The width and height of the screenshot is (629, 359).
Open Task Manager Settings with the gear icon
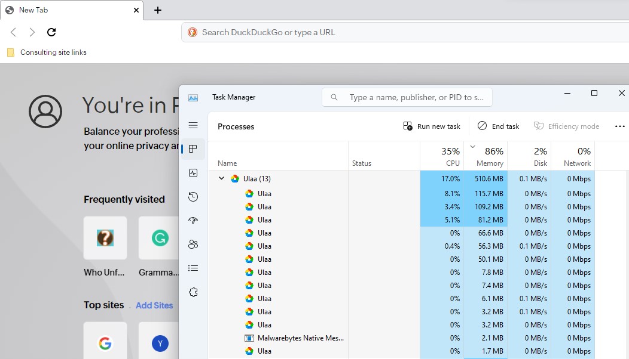tap(193, 292)
